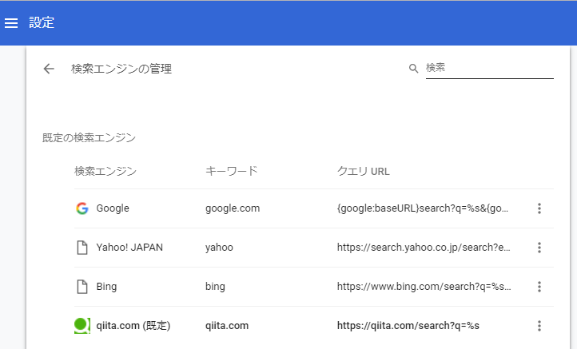Click the qiita.com query URL text
The width and height of the screenshot is (577, 349).
[x=408, y=326]
